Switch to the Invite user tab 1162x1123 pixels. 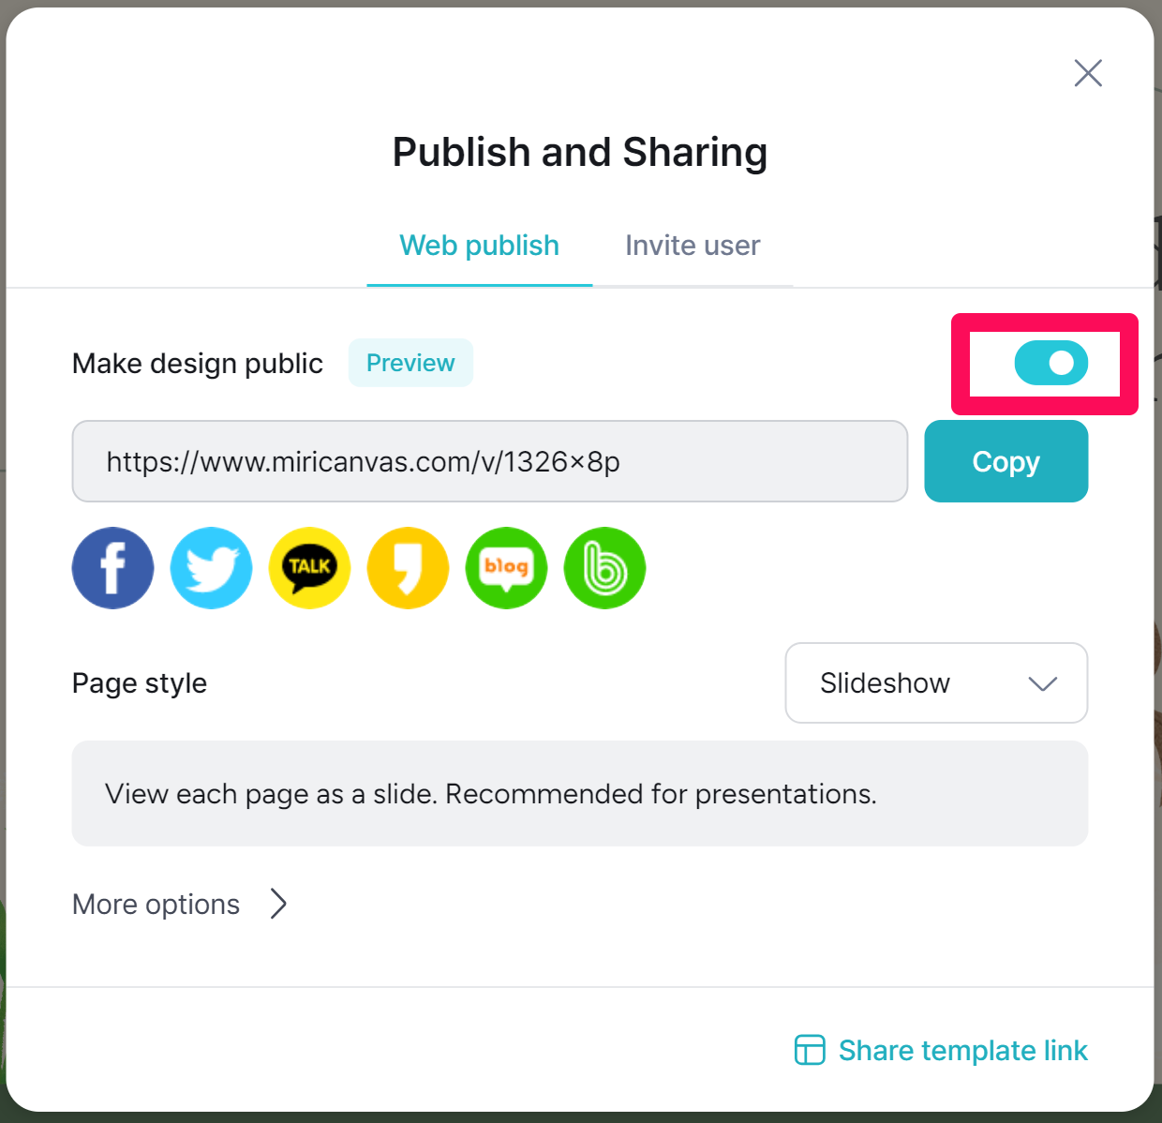coord(693,246)
